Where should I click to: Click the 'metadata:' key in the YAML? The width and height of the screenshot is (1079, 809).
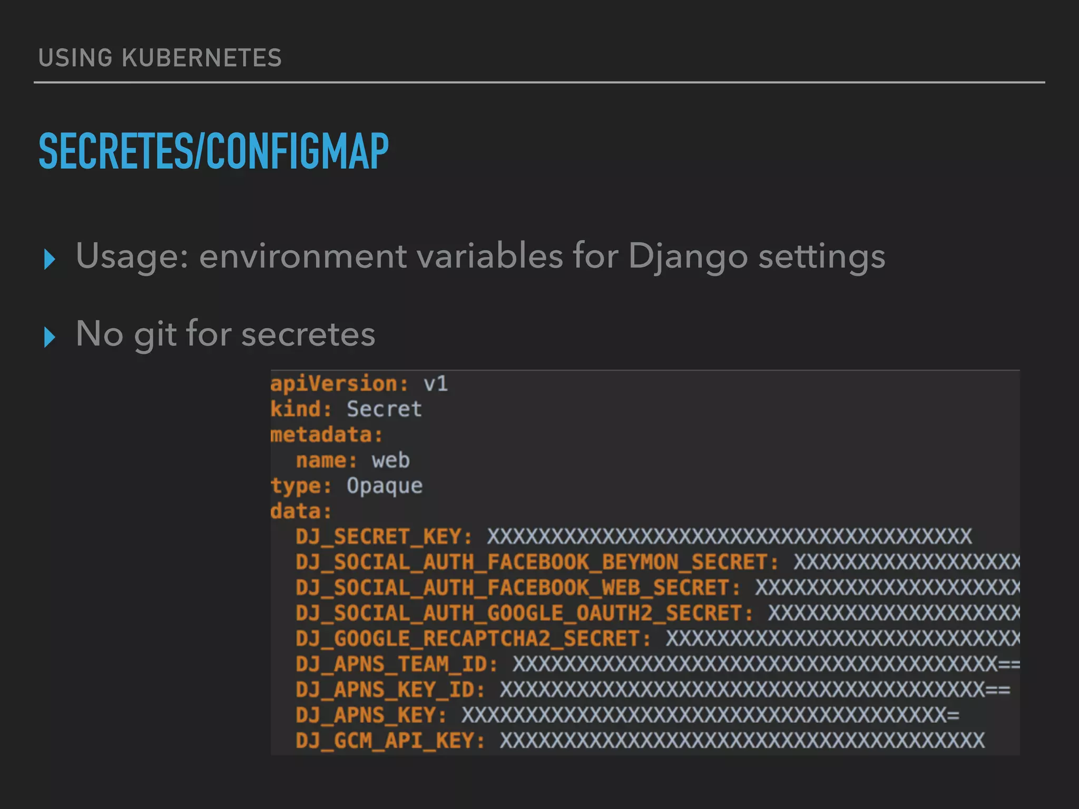click(327, 435)
